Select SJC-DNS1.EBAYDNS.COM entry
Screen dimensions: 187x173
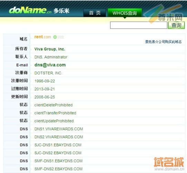[x=58, y=145]
